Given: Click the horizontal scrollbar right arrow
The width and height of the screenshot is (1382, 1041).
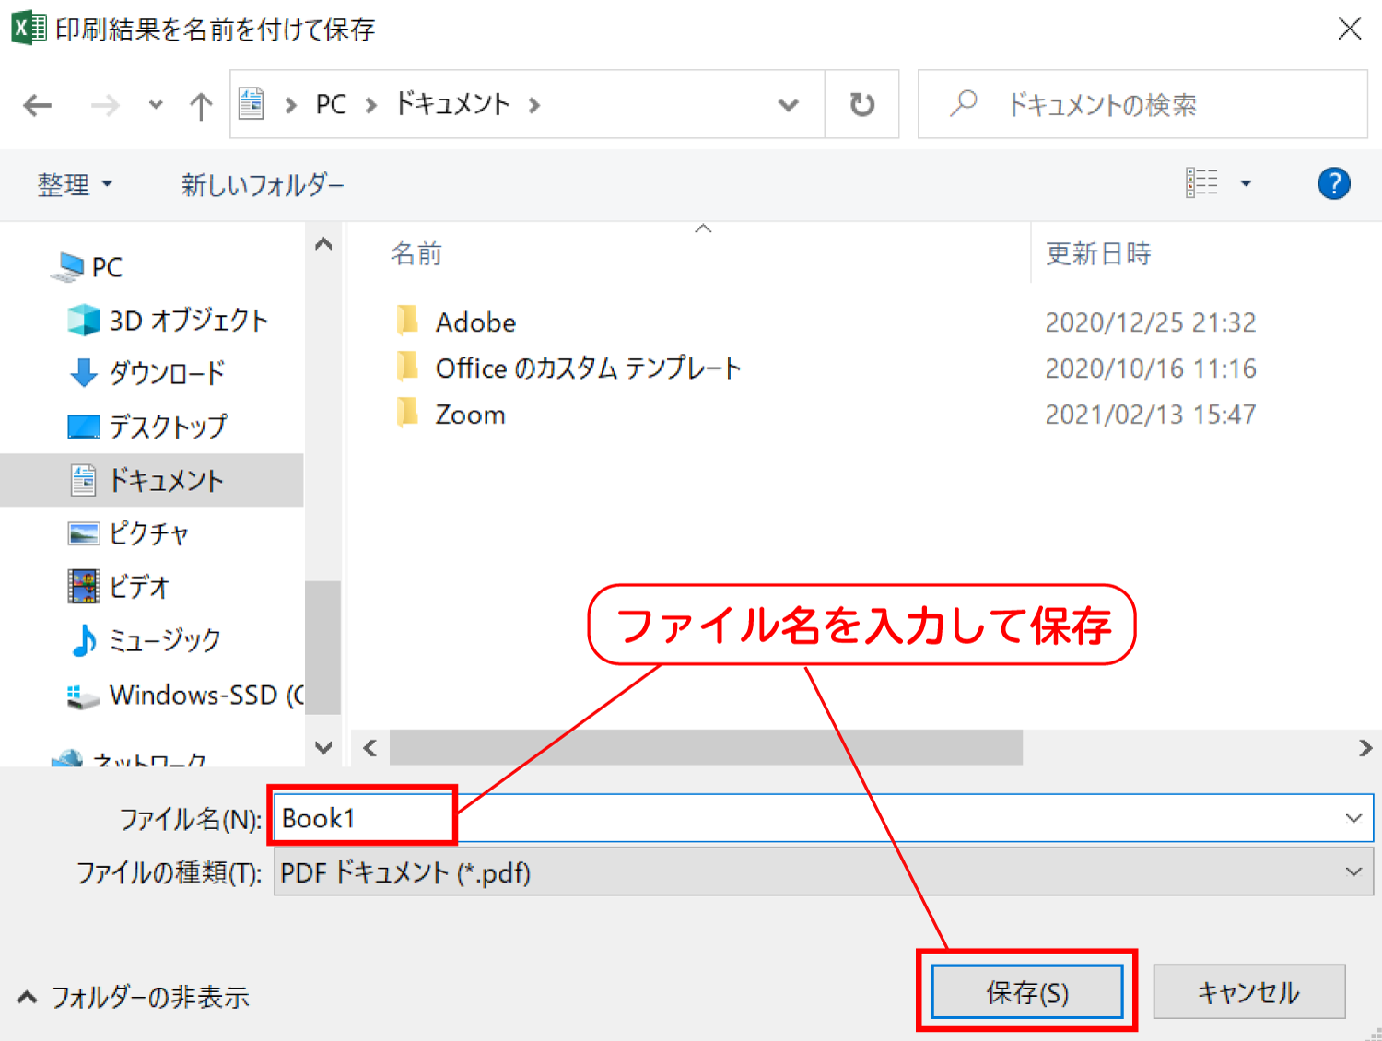Looking at the screenshot, I should point(1364,748).
